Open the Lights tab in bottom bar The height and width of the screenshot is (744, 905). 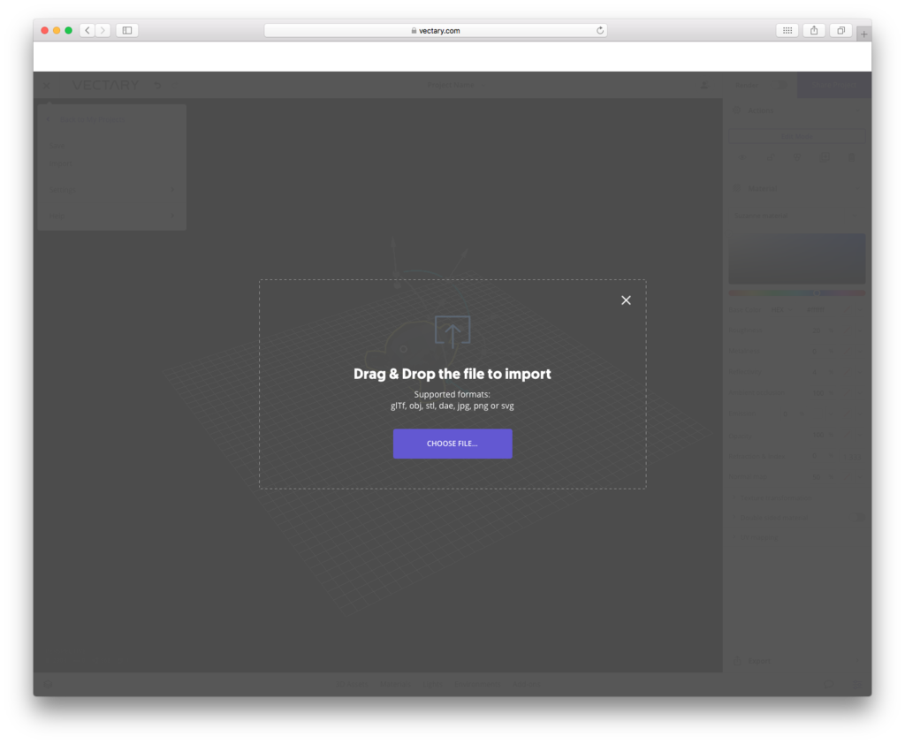[432, 684]
